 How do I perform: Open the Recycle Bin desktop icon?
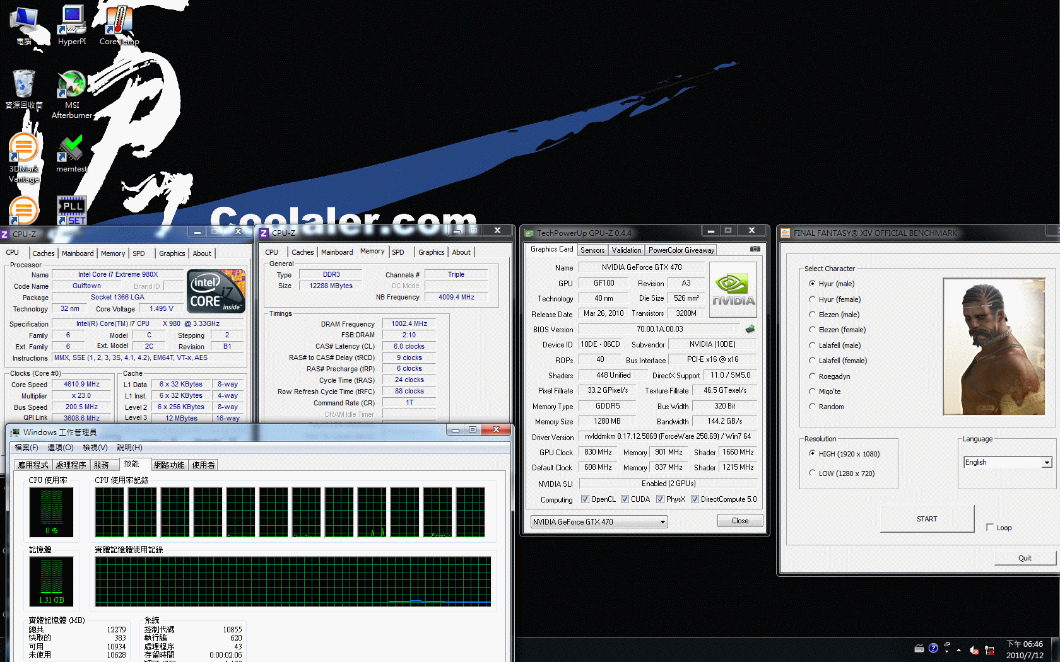(24, 89)
